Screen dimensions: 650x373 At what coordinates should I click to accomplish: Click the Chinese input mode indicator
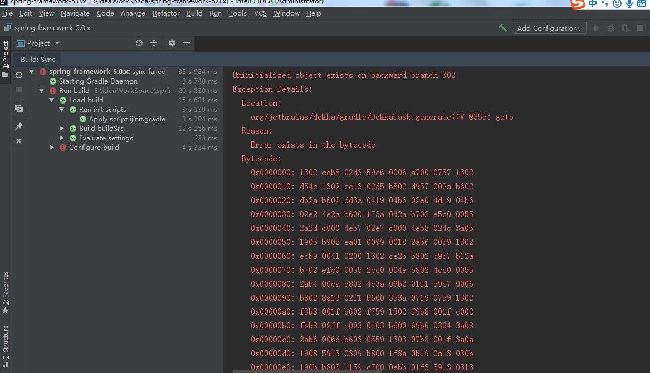(593, 4)
